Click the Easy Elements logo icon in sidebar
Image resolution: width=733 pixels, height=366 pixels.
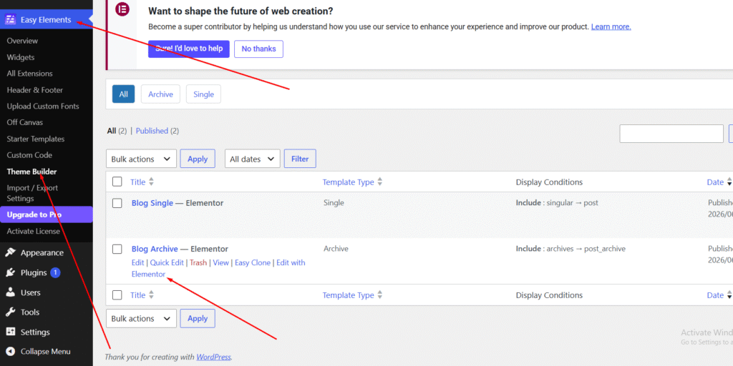point(10,19)
